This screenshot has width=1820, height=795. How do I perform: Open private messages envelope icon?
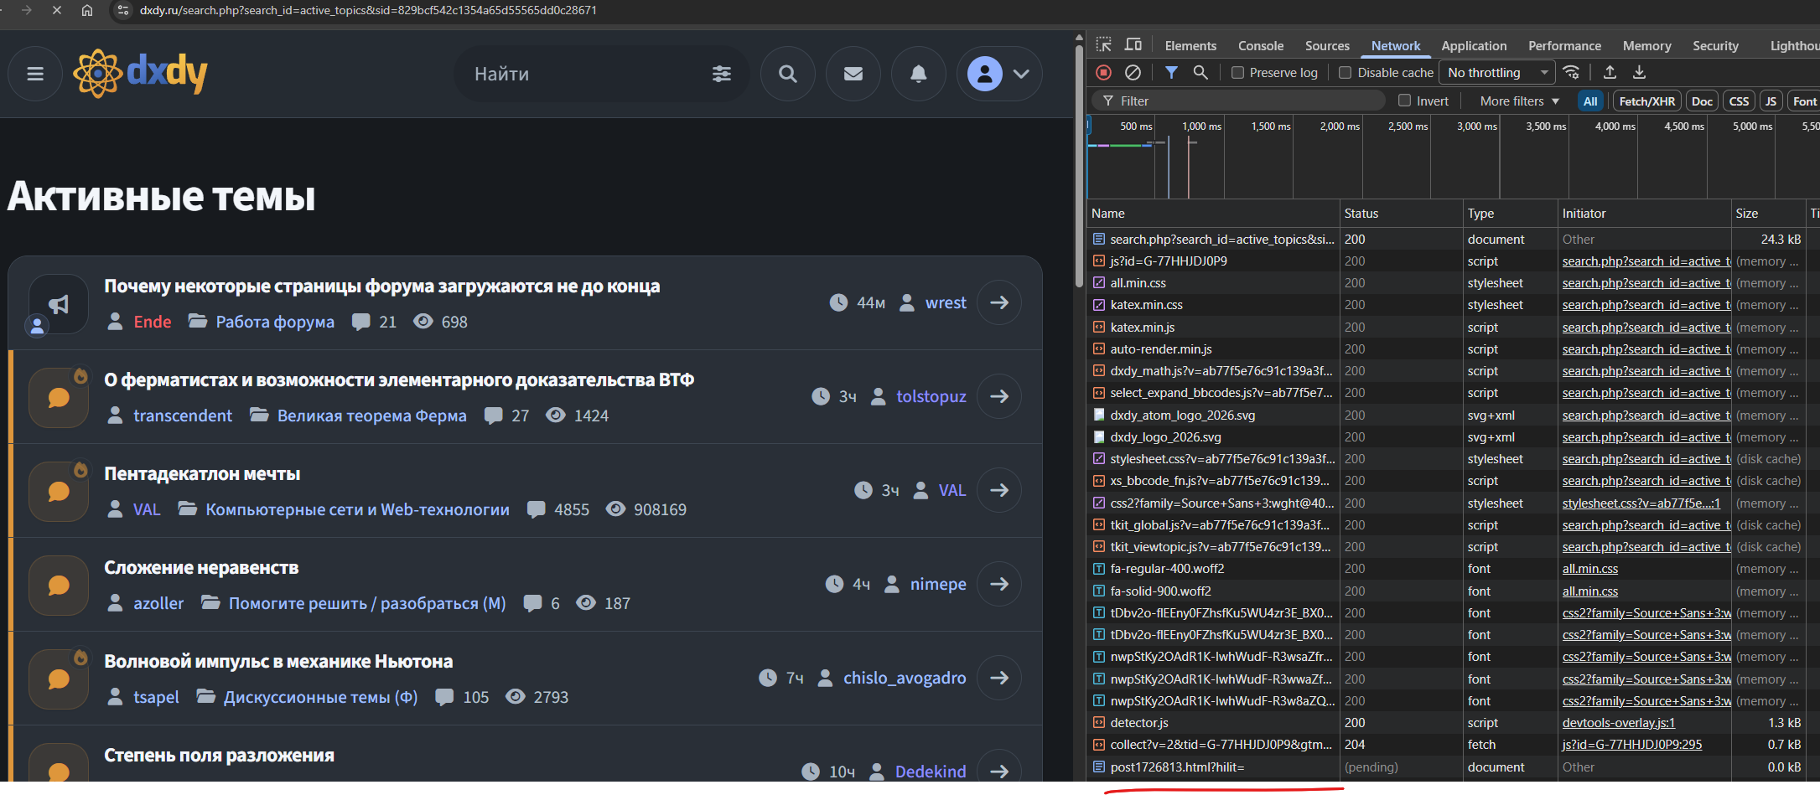point(853,74)
